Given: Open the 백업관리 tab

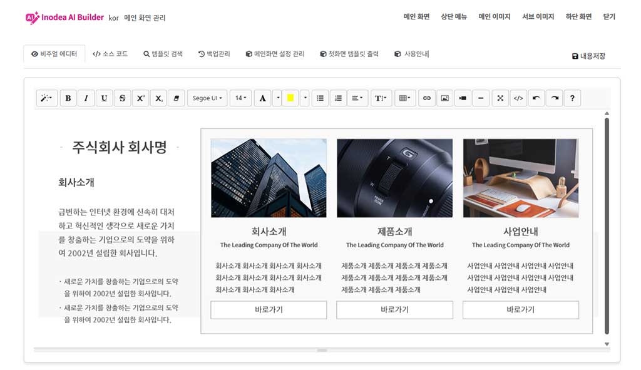Looking at the screenshot, I should (214, 54).
